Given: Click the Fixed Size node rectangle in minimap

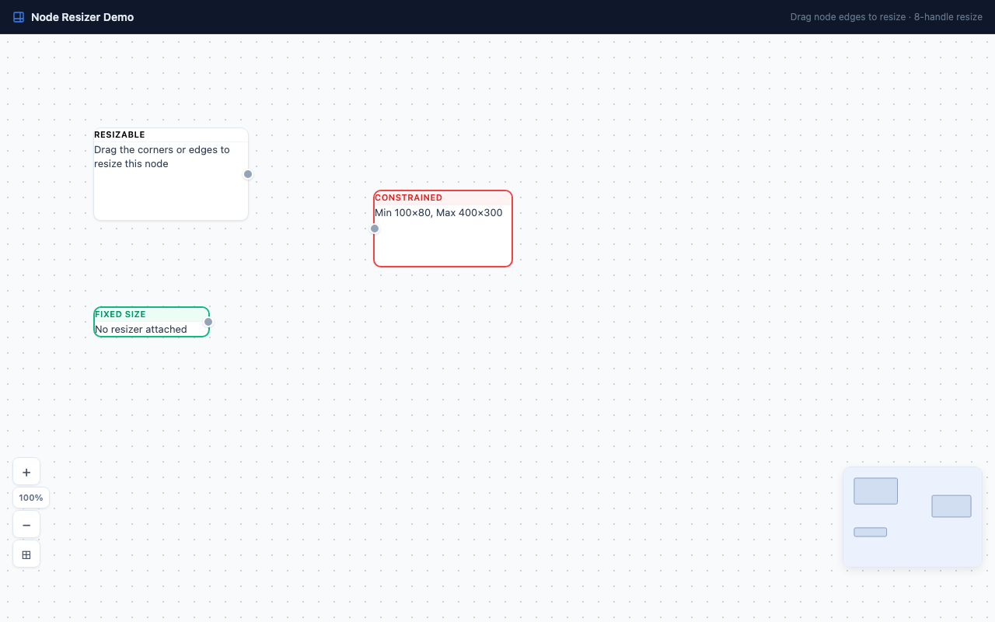Looking at the screenshot, I should point(870,533).
